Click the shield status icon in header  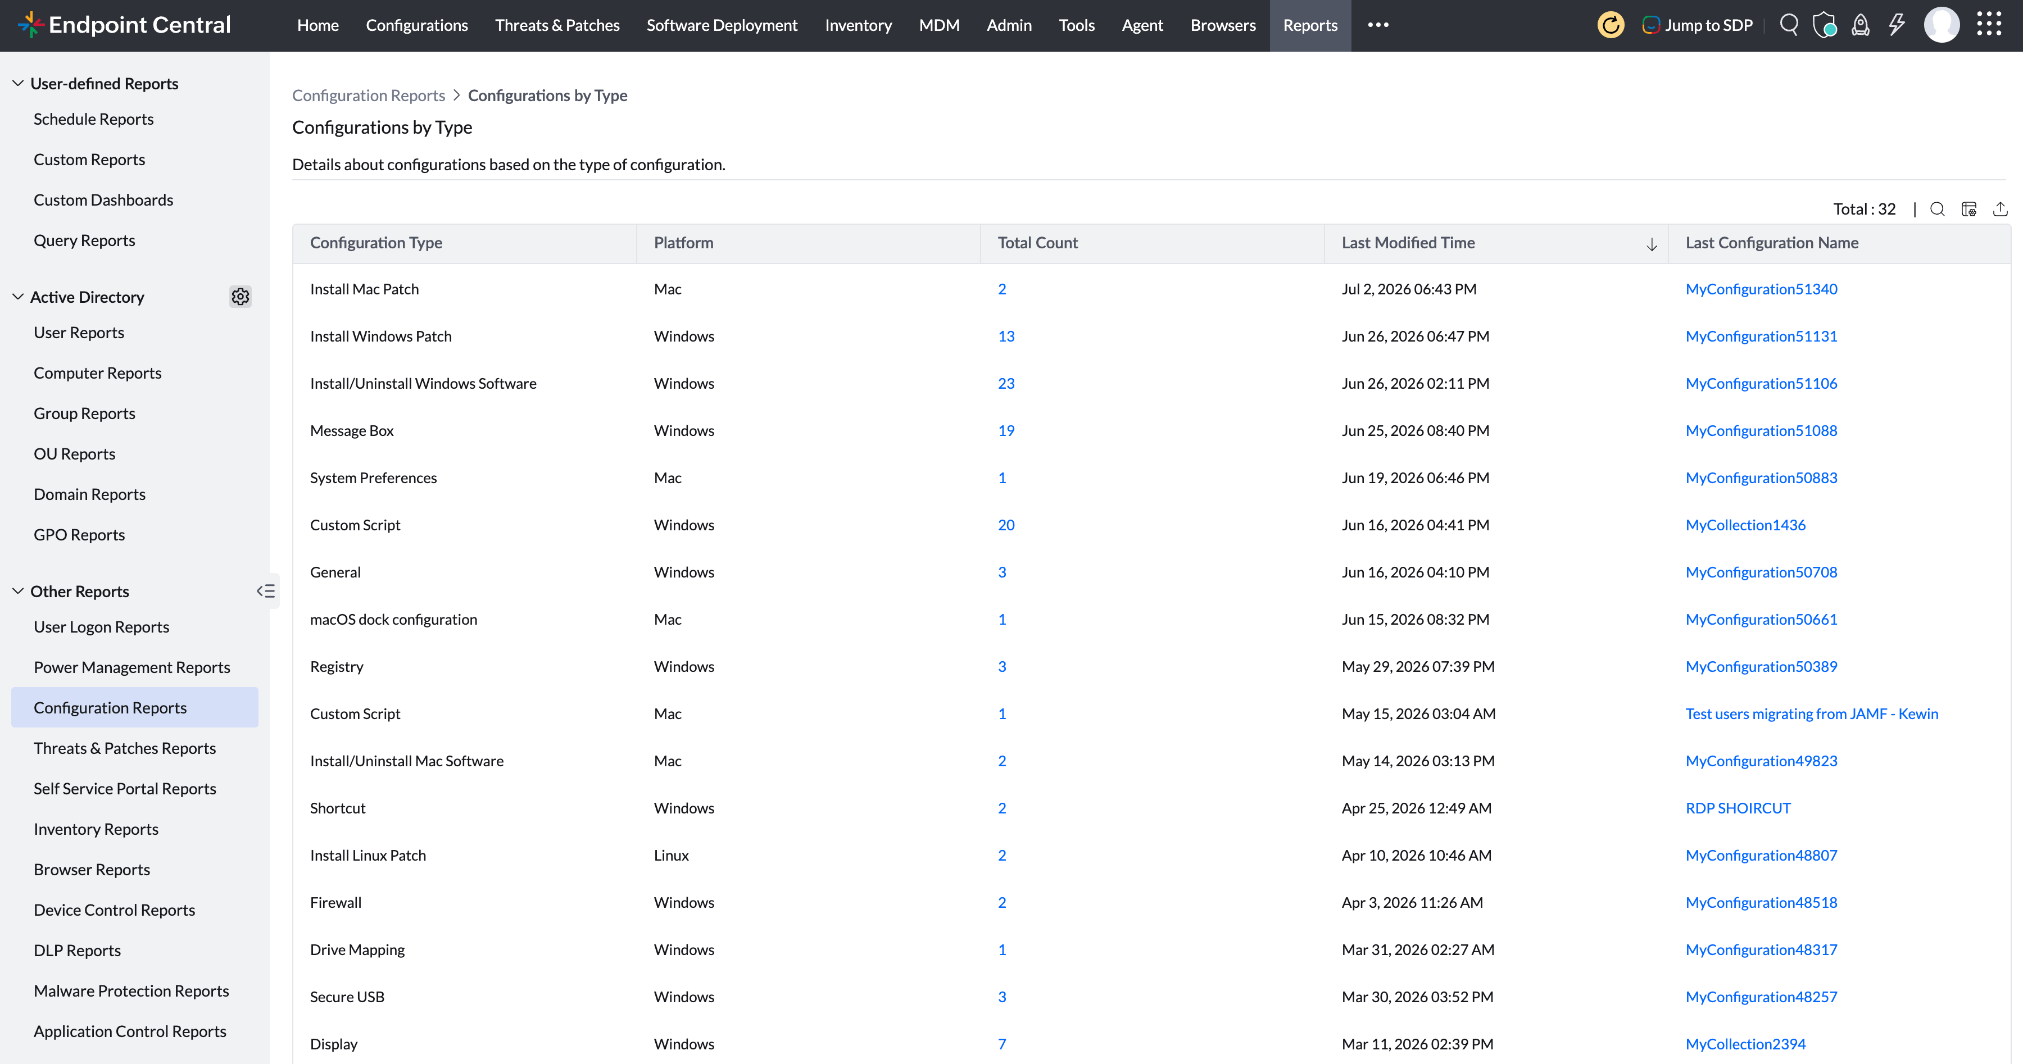(x=1824, y=25)
